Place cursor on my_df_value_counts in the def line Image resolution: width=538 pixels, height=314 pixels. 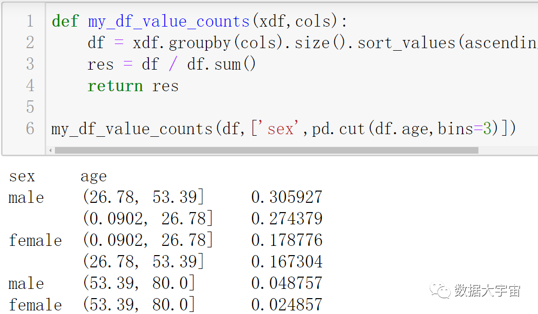168,21
